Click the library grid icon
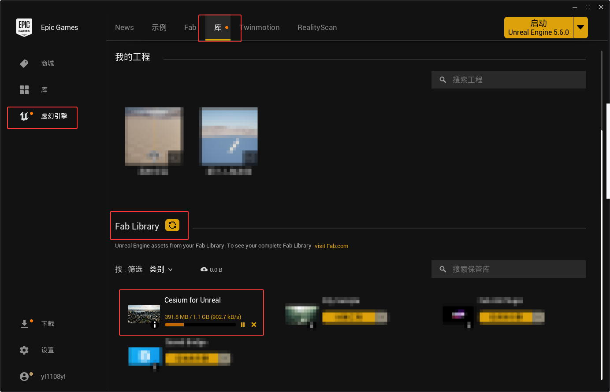 pyautogui.click(x=24, y=90)
